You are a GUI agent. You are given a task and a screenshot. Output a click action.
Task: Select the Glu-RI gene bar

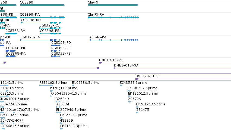click(x=113, y=5)
